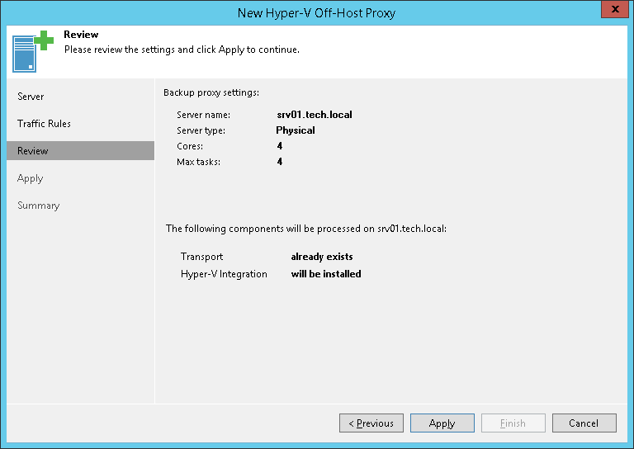Click the Finish button
This screenshot has height=449, width=634.
click(x=513, y=423)
